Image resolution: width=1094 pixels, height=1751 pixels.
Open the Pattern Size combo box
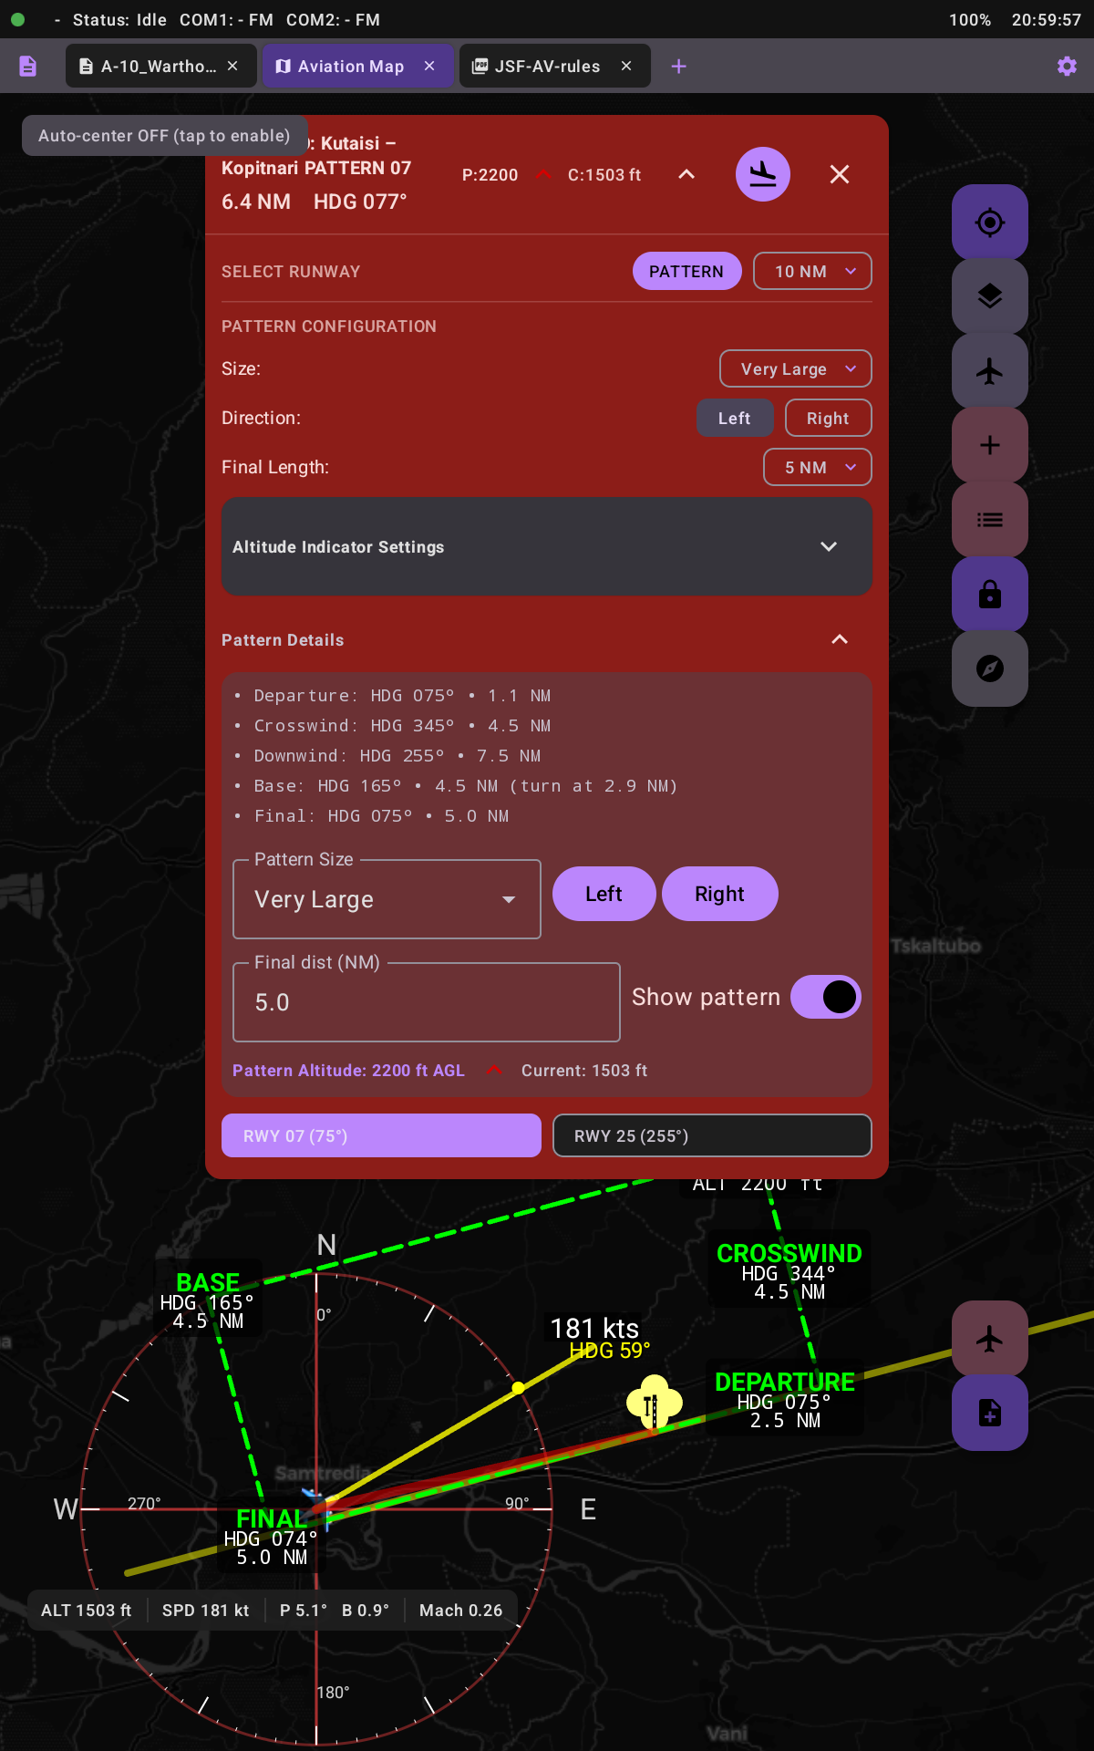click(387, 899)
